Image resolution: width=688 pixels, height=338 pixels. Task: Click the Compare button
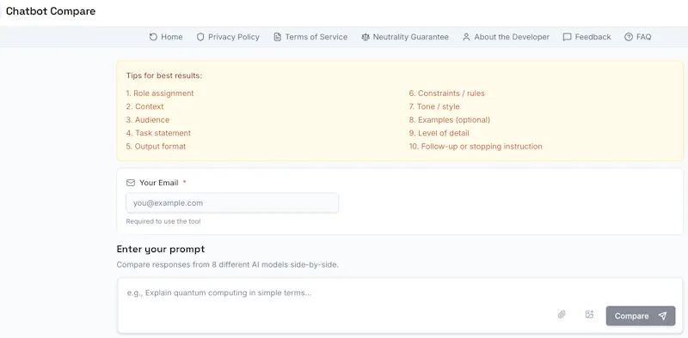[x=641, y=316]
